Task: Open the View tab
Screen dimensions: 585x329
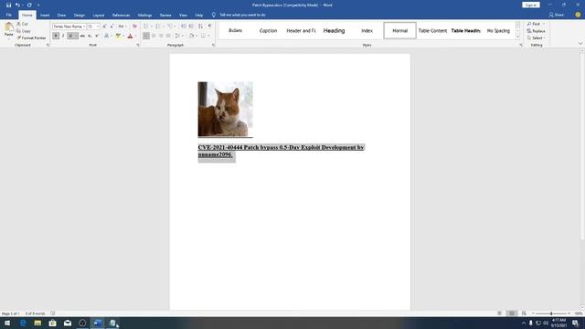Action: [183, 16]
